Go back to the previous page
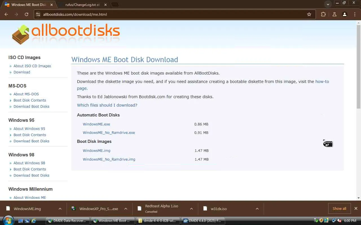 pyautogui.click(x=6, y=14)
